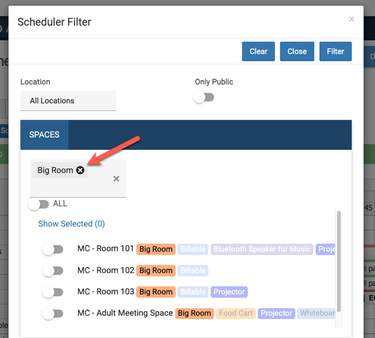
Task: Close the Scheduler Filter dialog with X
Action: tap(351, 19)
